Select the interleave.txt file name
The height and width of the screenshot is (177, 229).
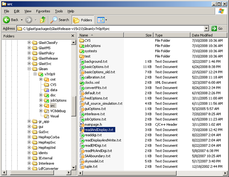pos(95,114)
